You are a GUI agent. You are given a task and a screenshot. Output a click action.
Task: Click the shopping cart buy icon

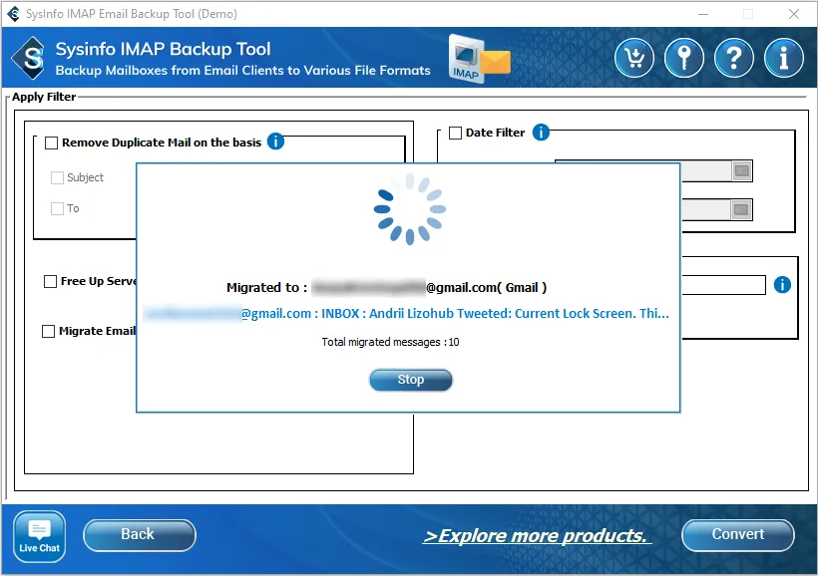634,59
